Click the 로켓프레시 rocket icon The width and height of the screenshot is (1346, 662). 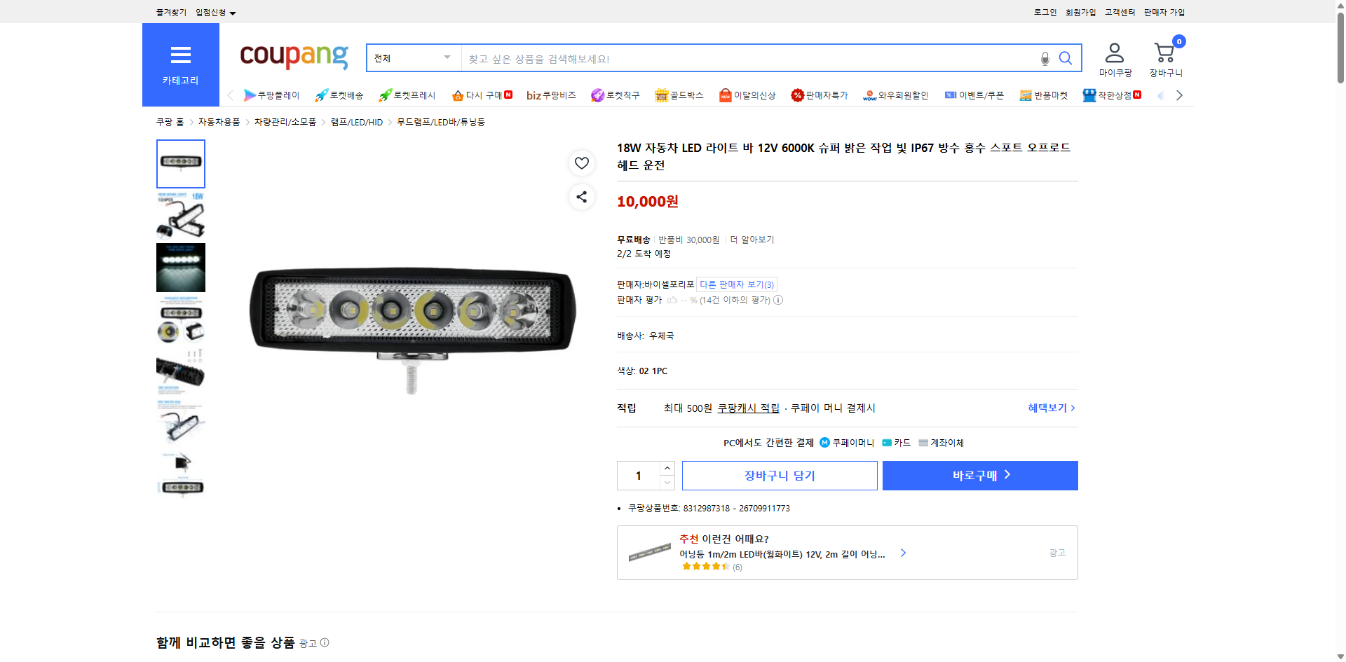click(384, 95)
